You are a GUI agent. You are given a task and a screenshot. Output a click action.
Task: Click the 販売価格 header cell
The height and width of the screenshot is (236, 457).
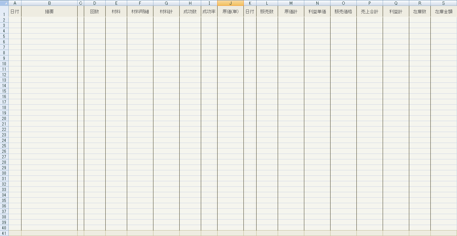tap(343, 11)
